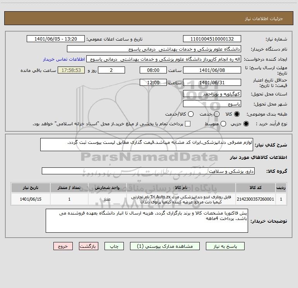Image resolution: width=298 pixels, height=288 pixels.
Task: Select the خدمت radio button
Action: coord(217,114)
